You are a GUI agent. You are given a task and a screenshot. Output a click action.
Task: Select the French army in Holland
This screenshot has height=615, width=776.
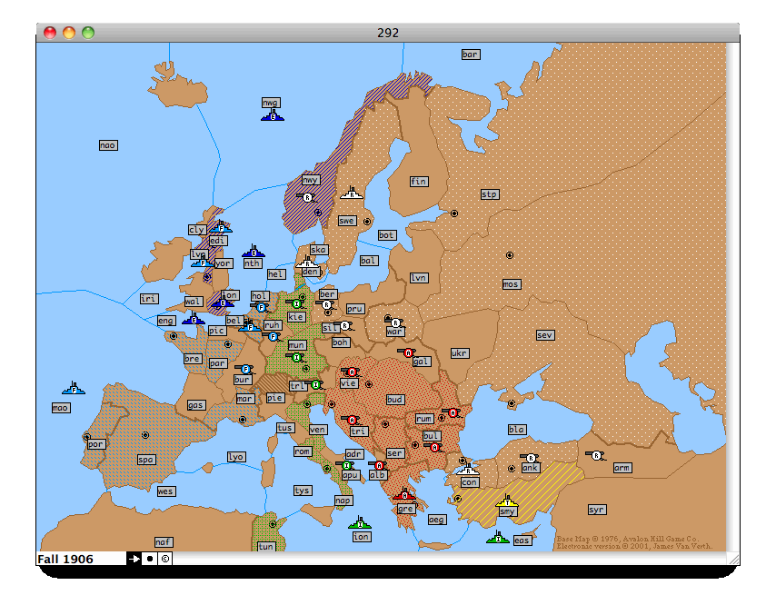point(262,307)
